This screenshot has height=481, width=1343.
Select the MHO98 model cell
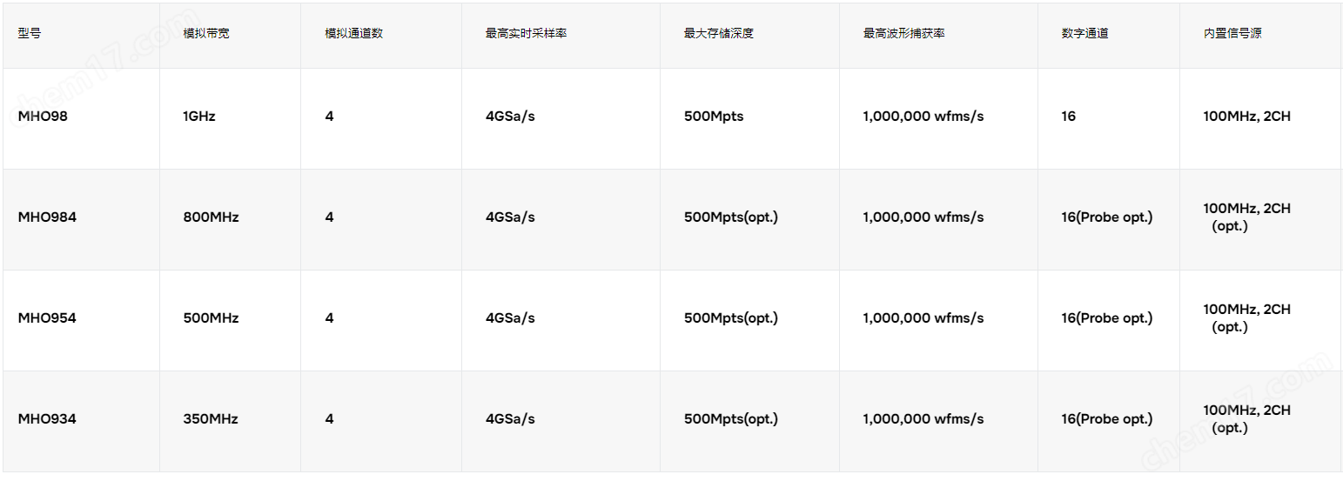[x=43, y=117]
